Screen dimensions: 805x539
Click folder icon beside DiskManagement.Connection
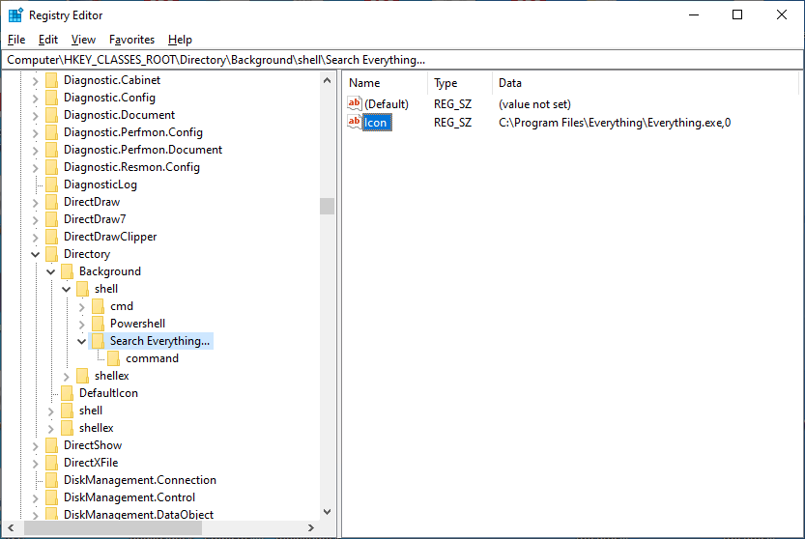[51, 480]
